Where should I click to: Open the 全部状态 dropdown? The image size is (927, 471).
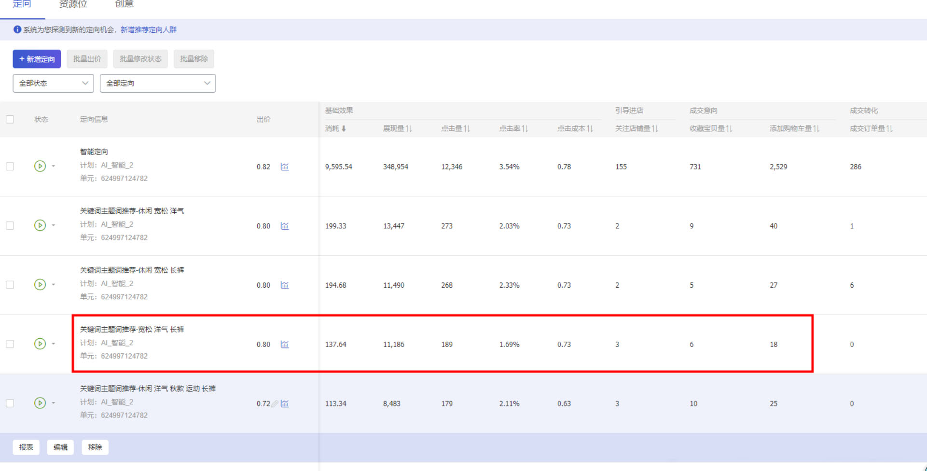[53, 83]
